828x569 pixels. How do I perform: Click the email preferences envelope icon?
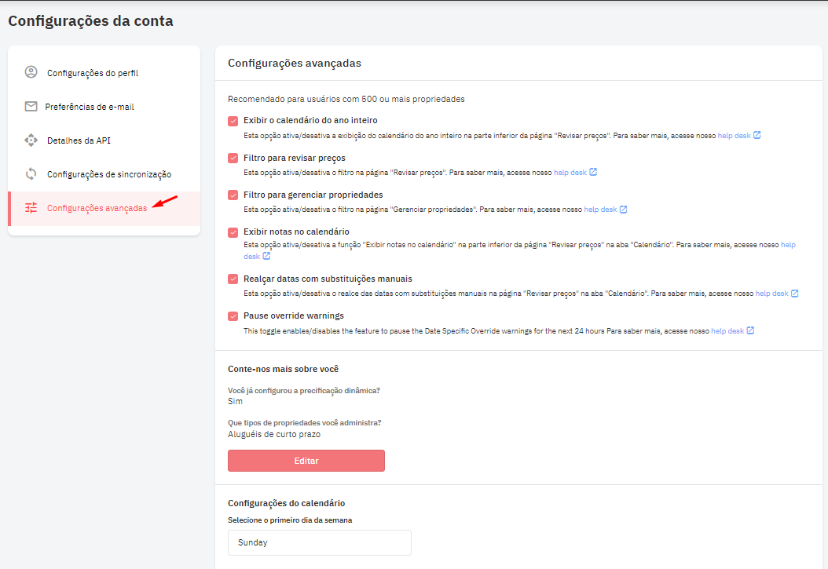coord(31,106)
